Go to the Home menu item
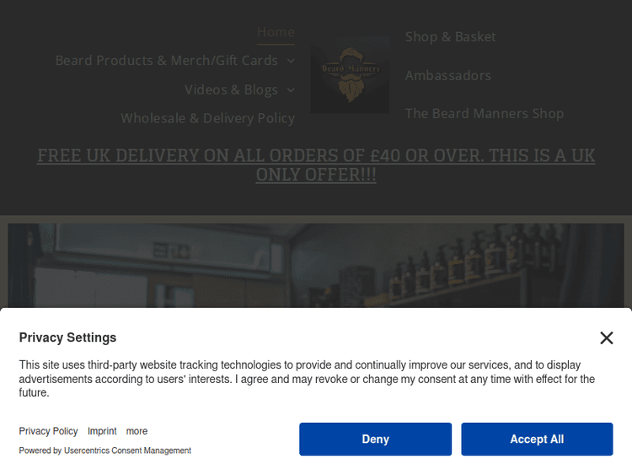The image size is (632, 475). tap(276, 32)
